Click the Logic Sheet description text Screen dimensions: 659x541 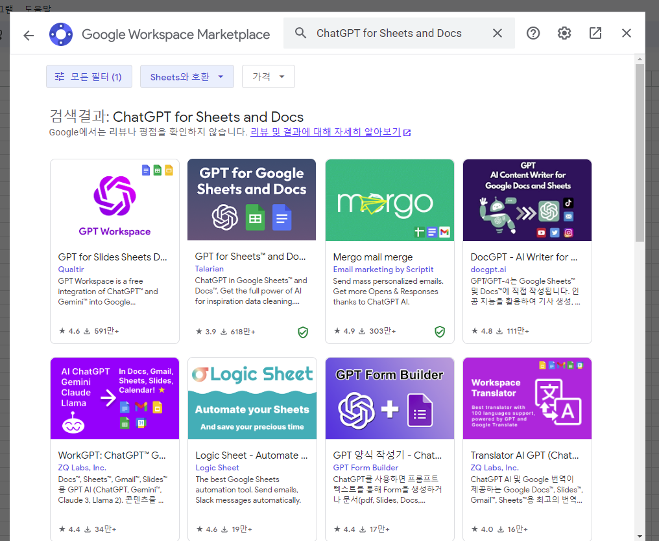[x=248, y=490]
